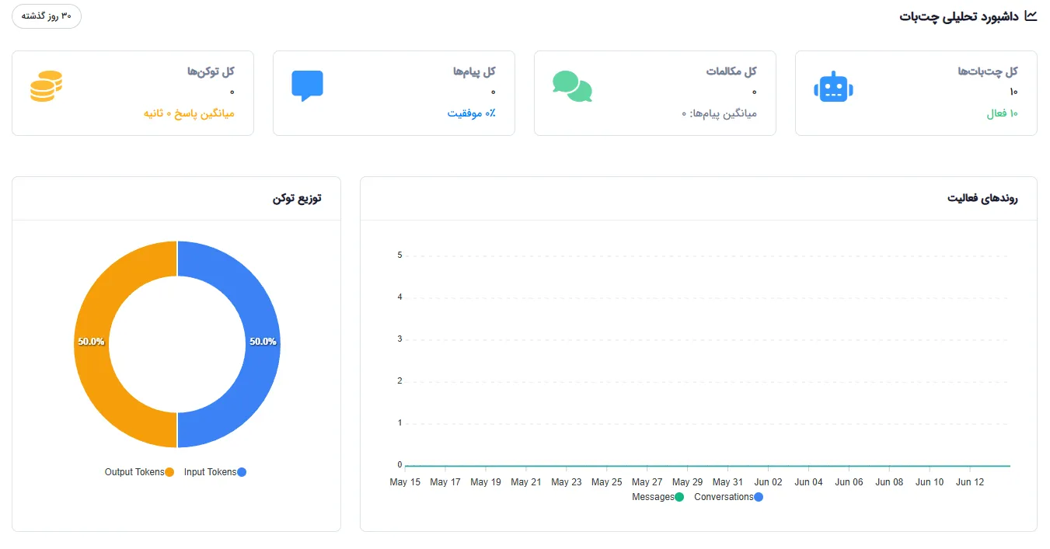Image resolution: width=1050 pixels, height=549 pixels.
Task: Click the y-axis value 5
Action: tap(399, 255)
